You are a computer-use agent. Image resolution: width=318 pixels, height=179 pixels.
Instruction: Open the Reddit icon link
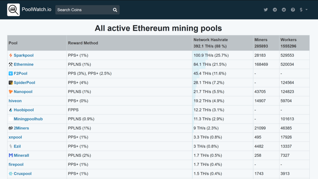(284, 10)
